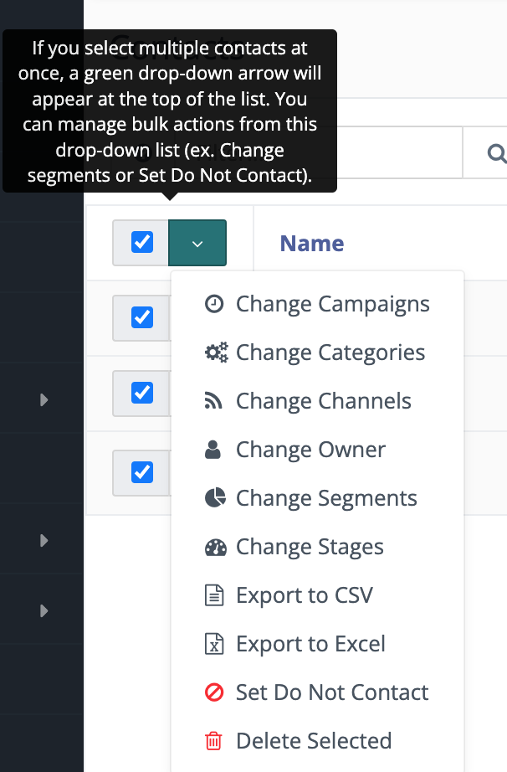The image size is (507, 772).
Task: Click the gears icon beside Change Categories
Action: (215, 353)
